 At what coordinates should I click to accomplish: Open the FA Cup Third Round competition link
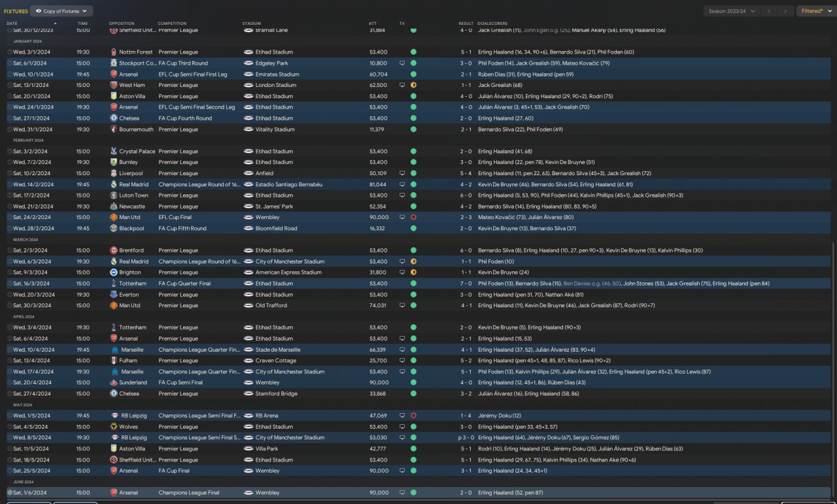183,63
